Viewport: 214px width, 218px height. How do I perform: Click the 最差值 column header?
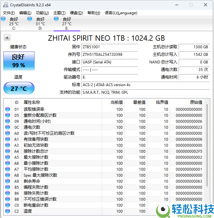click(136, 102)
